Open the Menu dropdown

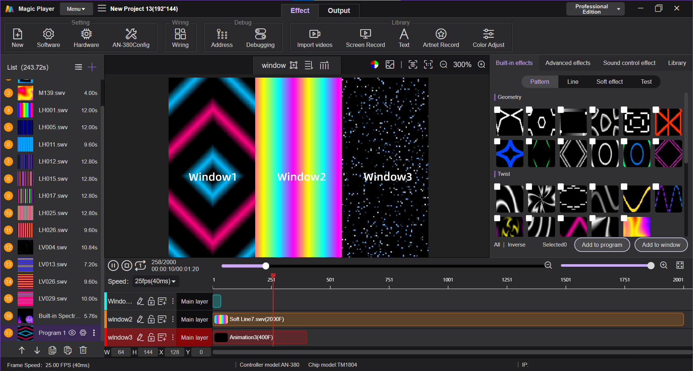(76, 9)
